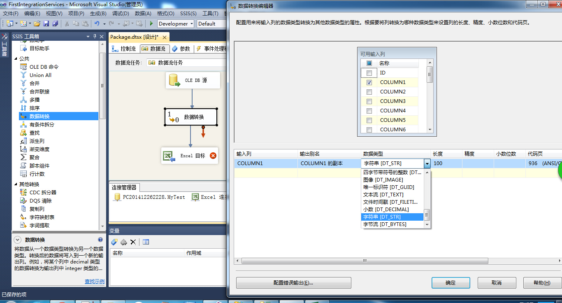
Task: Check the COLUMN5 checkbox
Action: (x=369, y=120)
